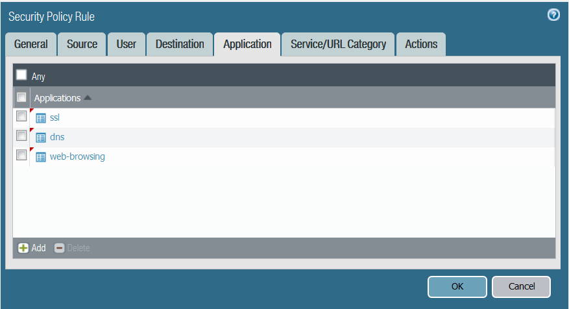The image size is (569, 309).
Task: Click the web-browsing application icon
Action: (41, 157)
